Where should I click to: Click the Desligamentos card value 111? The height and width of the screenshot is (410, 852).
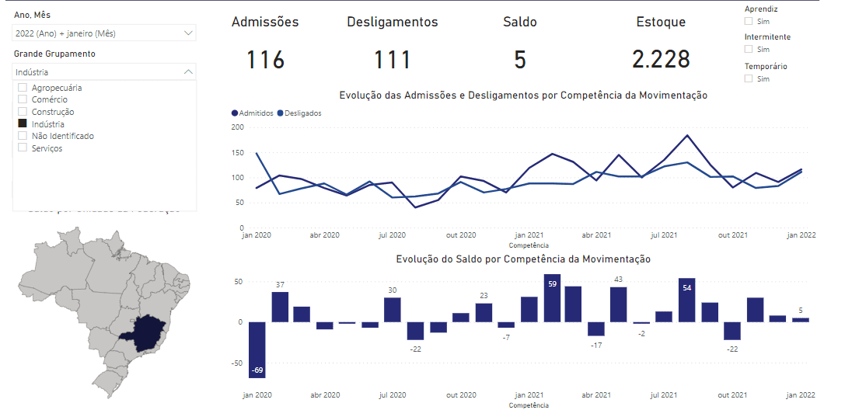(x=392, y=60)
